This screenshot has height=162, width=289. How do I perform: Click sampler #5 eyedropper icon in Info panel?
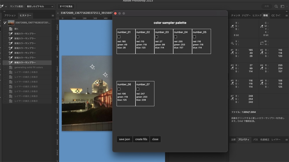click(232, 84)
